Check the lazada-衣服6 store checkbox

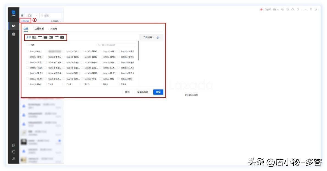tap(82, 62)
